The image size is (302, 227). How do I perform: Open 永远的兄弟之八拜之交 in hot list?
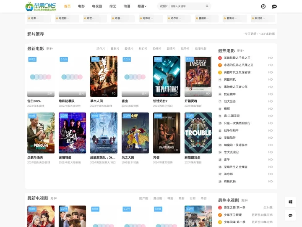tap(238, 65)
